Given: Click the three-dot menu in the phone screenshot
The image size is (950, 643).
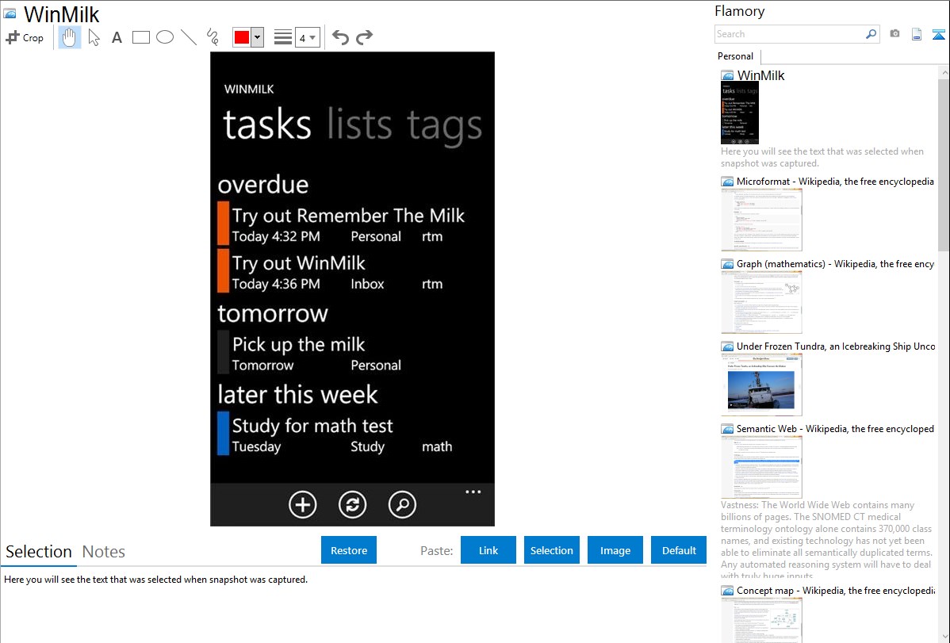Looking at the screenshot, I should tap(473, 492).
